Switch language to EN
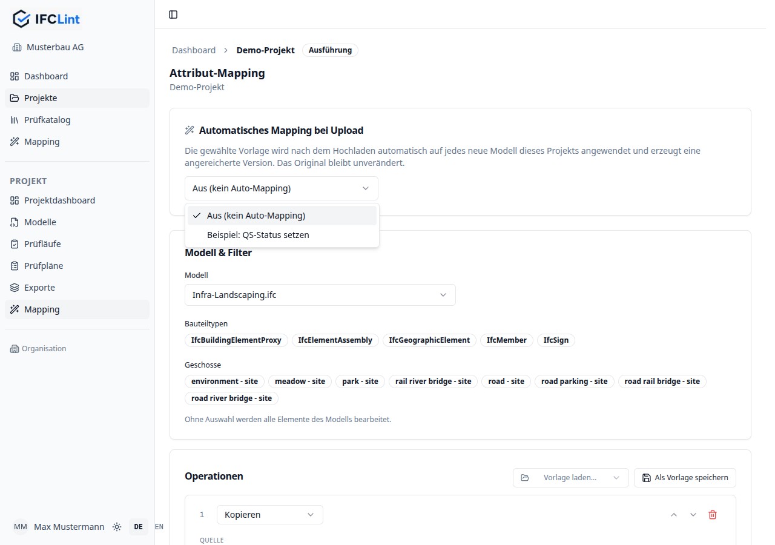Viewport: 775px width, 545px height. (159, 527)
